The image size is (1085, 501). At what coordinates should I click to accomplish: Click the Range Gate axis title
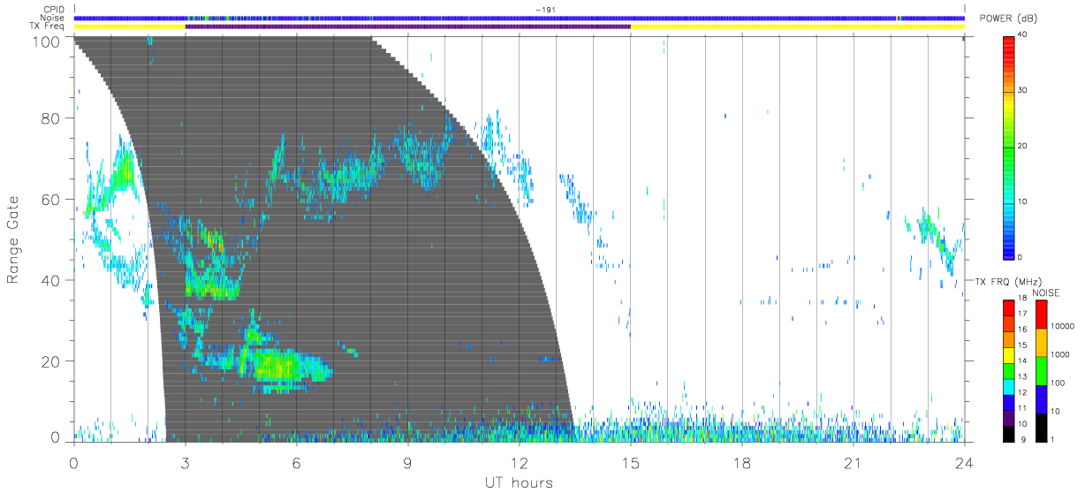tap(14, 240)
